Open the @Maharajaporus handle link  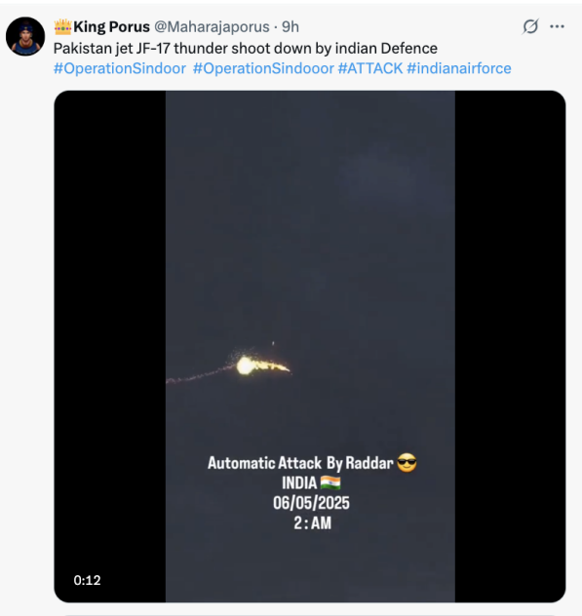pos(212,26)
